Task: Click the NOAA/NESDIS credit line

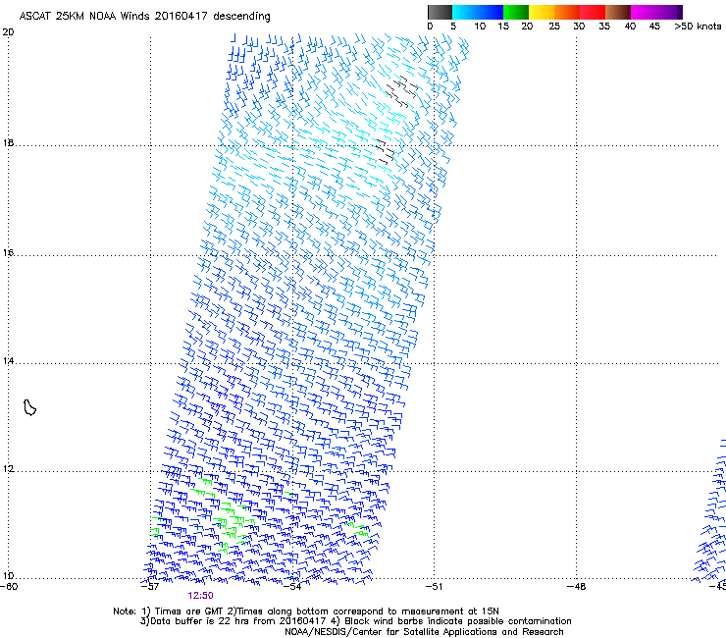Action: coord(424,632)
